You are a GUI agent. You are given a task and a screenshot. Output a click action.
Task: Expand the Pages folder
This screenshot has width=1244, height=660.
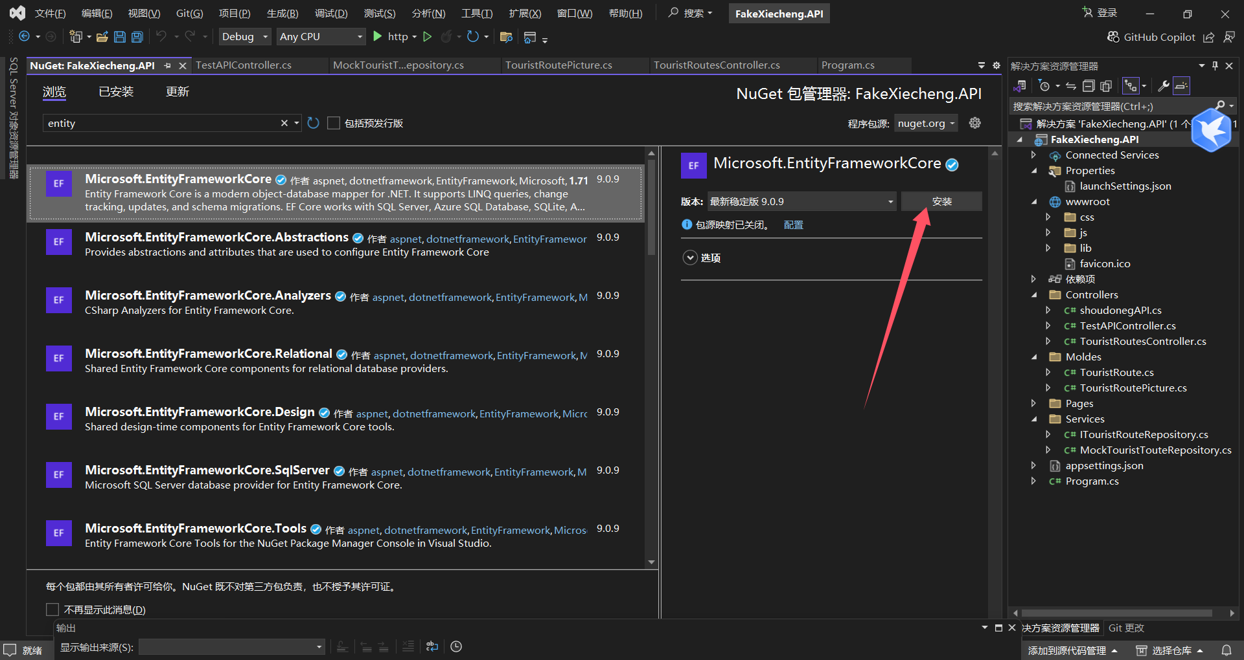coord(1033,404)
